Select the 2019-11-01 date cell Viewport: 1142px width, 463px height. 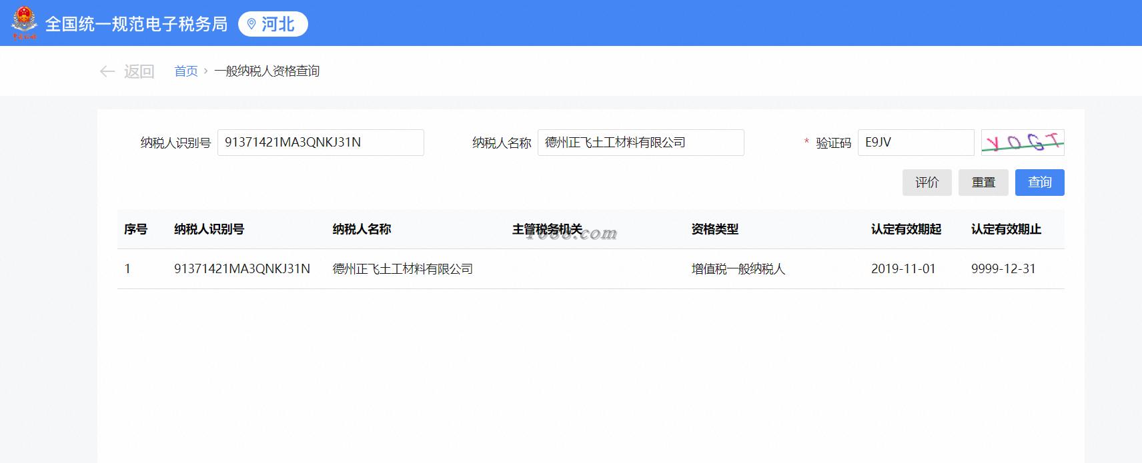pyautogui.click(x=903, y=269)
